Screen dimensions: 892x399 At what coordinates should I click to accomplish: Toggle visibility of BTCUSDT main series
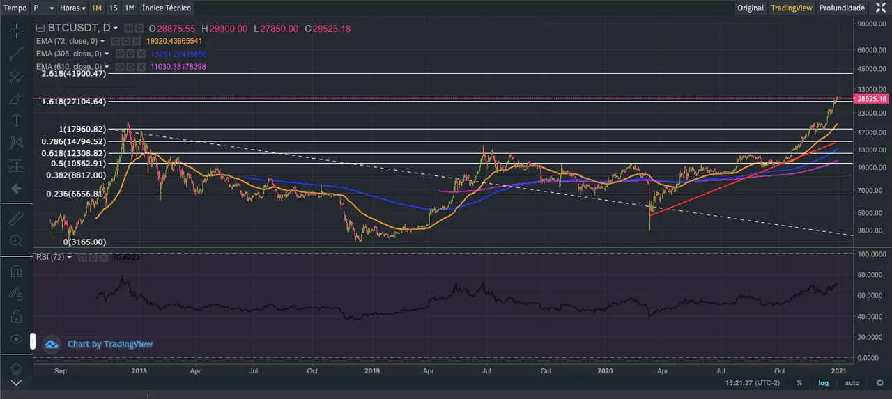pos(129,29)
